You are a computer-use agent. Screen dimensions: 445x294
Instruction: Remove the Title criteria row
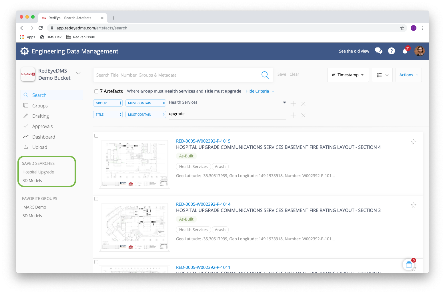[303, 115]
